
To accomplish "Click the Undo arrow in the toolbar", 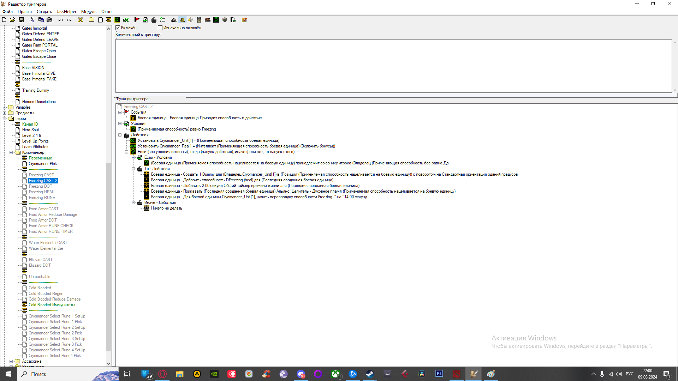I will [60, 20].
